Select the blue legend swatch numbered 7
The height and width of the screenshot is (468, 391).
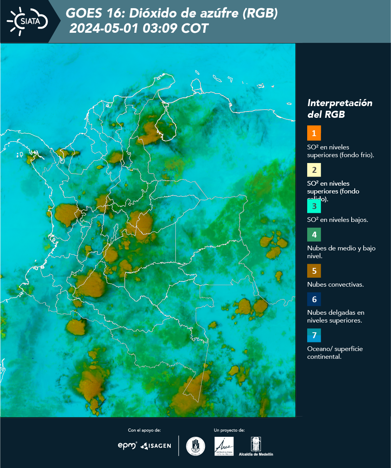click(x=314, y=335)
